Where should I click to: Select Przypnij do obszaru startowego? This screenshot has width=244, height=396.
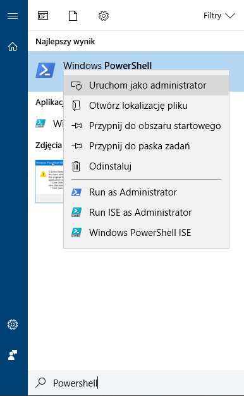[147, 126]
